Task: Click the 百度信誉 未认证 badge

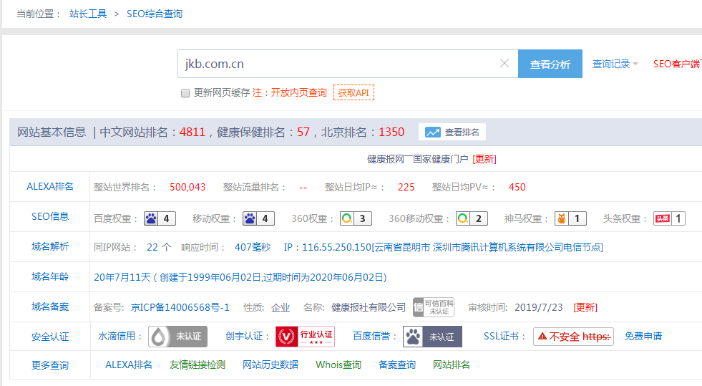Action: pos(432,337)
